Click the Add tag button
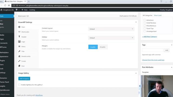 pos(167,50)
